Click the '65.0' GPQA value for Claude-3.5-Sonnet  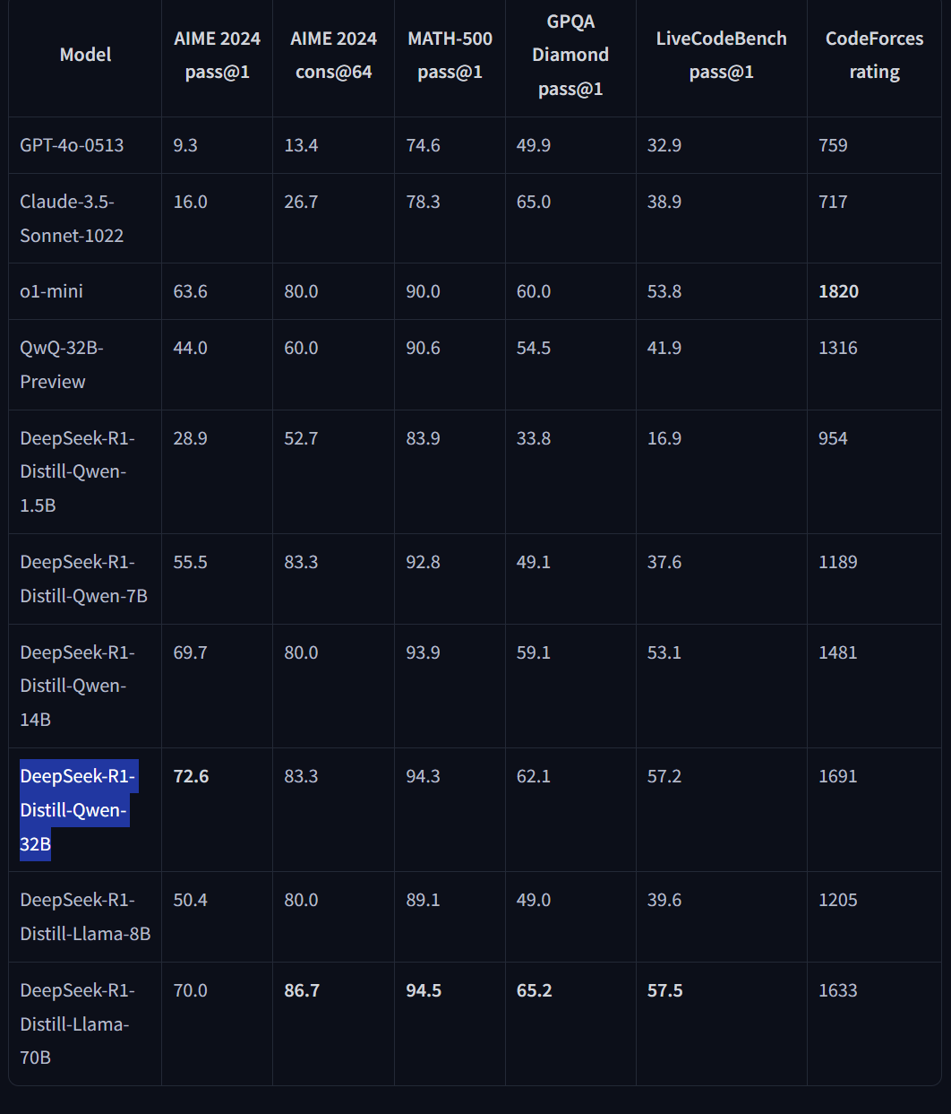pyautogui.click(x=534, y=202)
